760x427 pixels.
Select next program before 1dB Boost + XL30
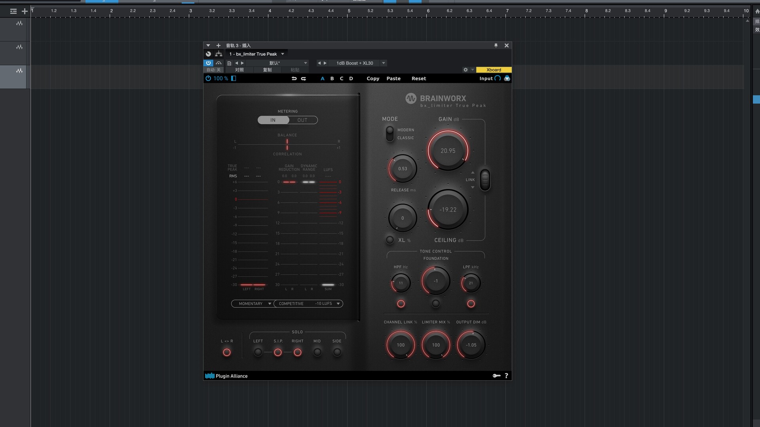325,63
